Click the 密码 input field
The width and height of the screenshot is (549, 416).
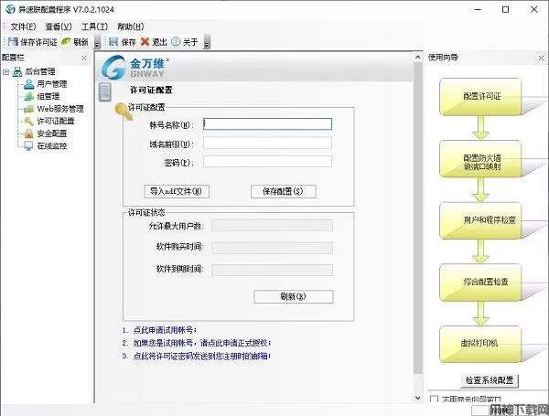click(x=267, y=162)
